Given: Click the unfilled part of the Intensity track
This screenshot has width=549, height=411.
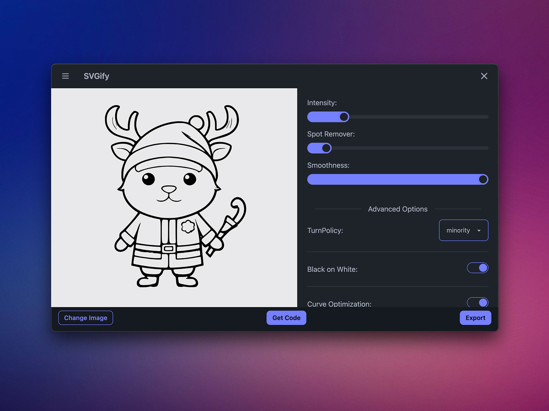Looking at the screenshot, I should (419, 117).
